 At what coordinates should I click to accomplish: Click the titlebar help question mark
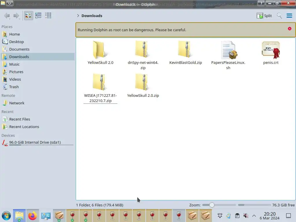tap(261, 3)
